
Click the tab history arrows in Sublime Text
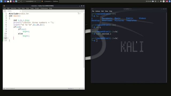coord(5,11)
